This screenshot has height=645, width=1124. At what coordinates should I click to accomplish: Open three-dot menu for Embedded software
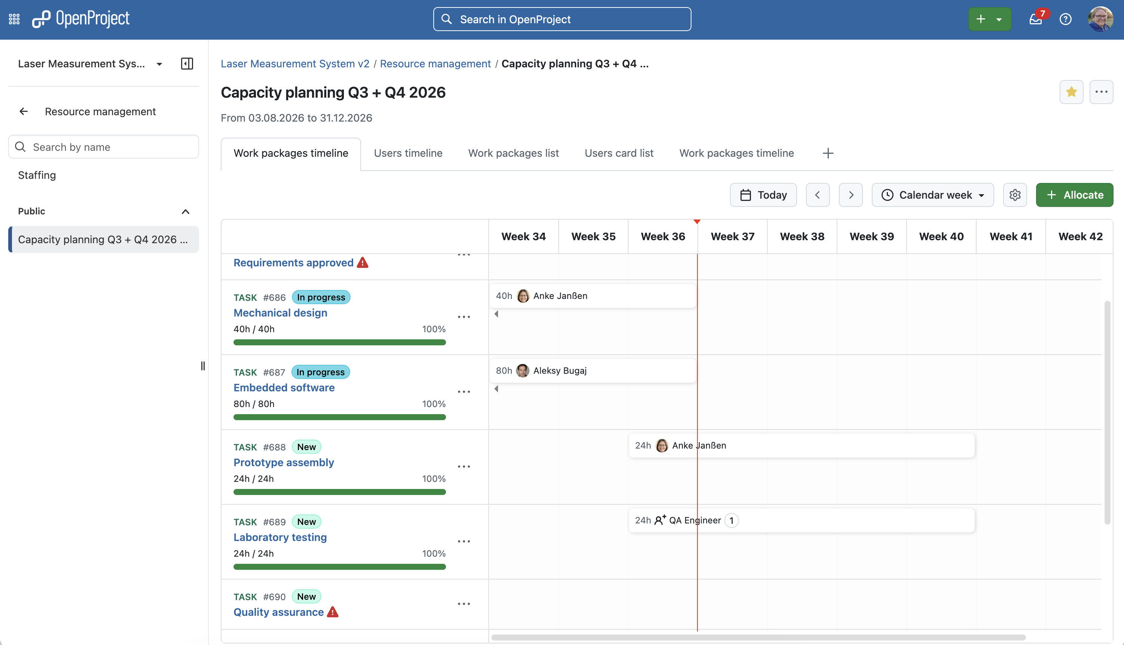[x=464, y=392]
